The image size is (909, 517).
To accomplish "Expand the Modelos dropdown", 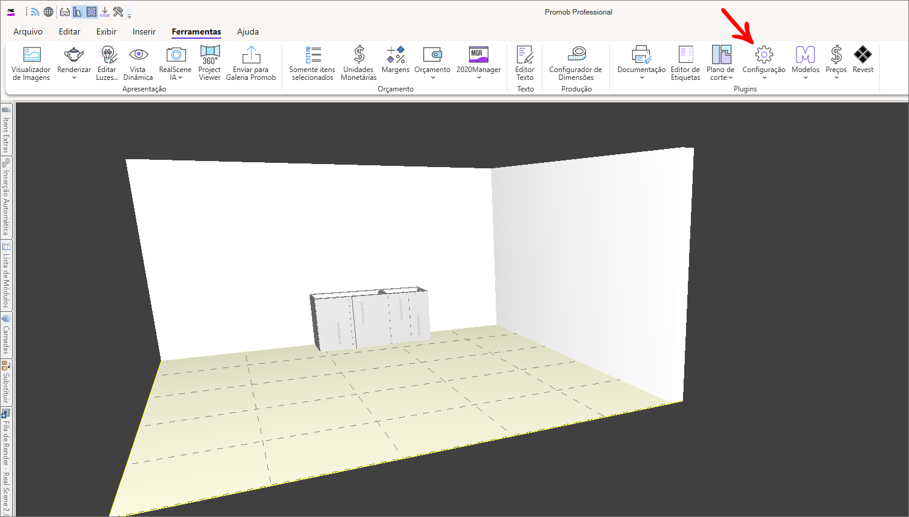I will coord(805,77).
